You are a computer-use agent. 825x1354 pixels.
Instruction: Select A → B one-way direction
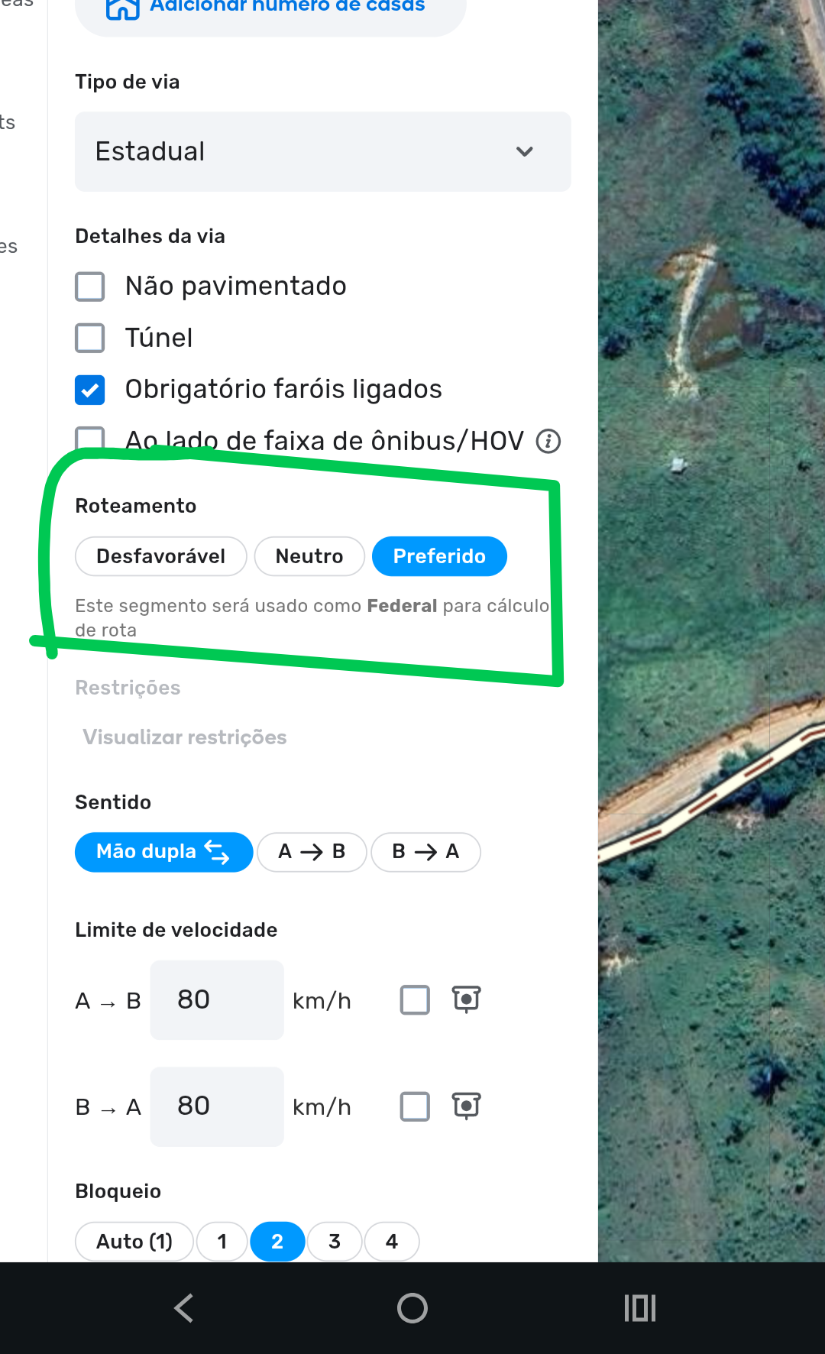click(x=312, y=852)
